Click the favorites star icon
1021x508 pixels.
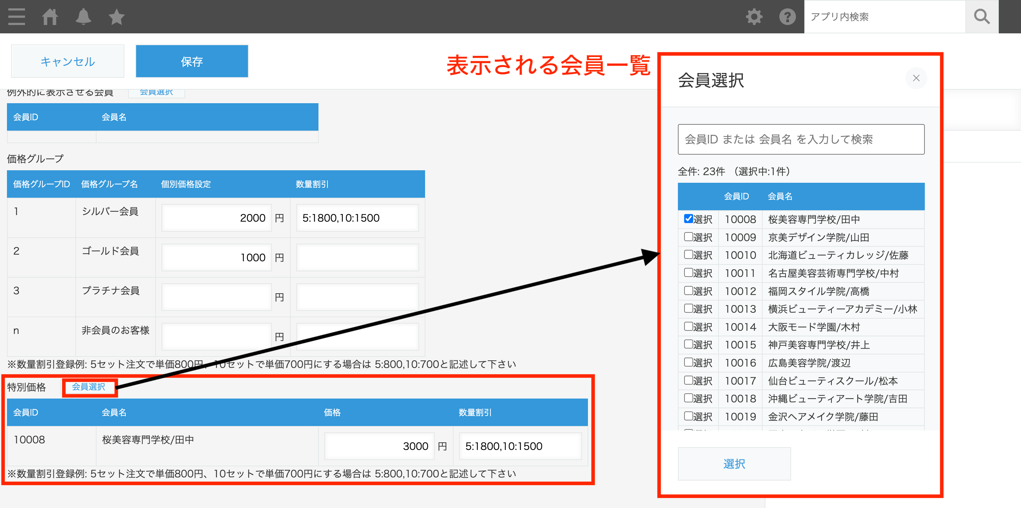pyautogui.click(x=116, y=17)
